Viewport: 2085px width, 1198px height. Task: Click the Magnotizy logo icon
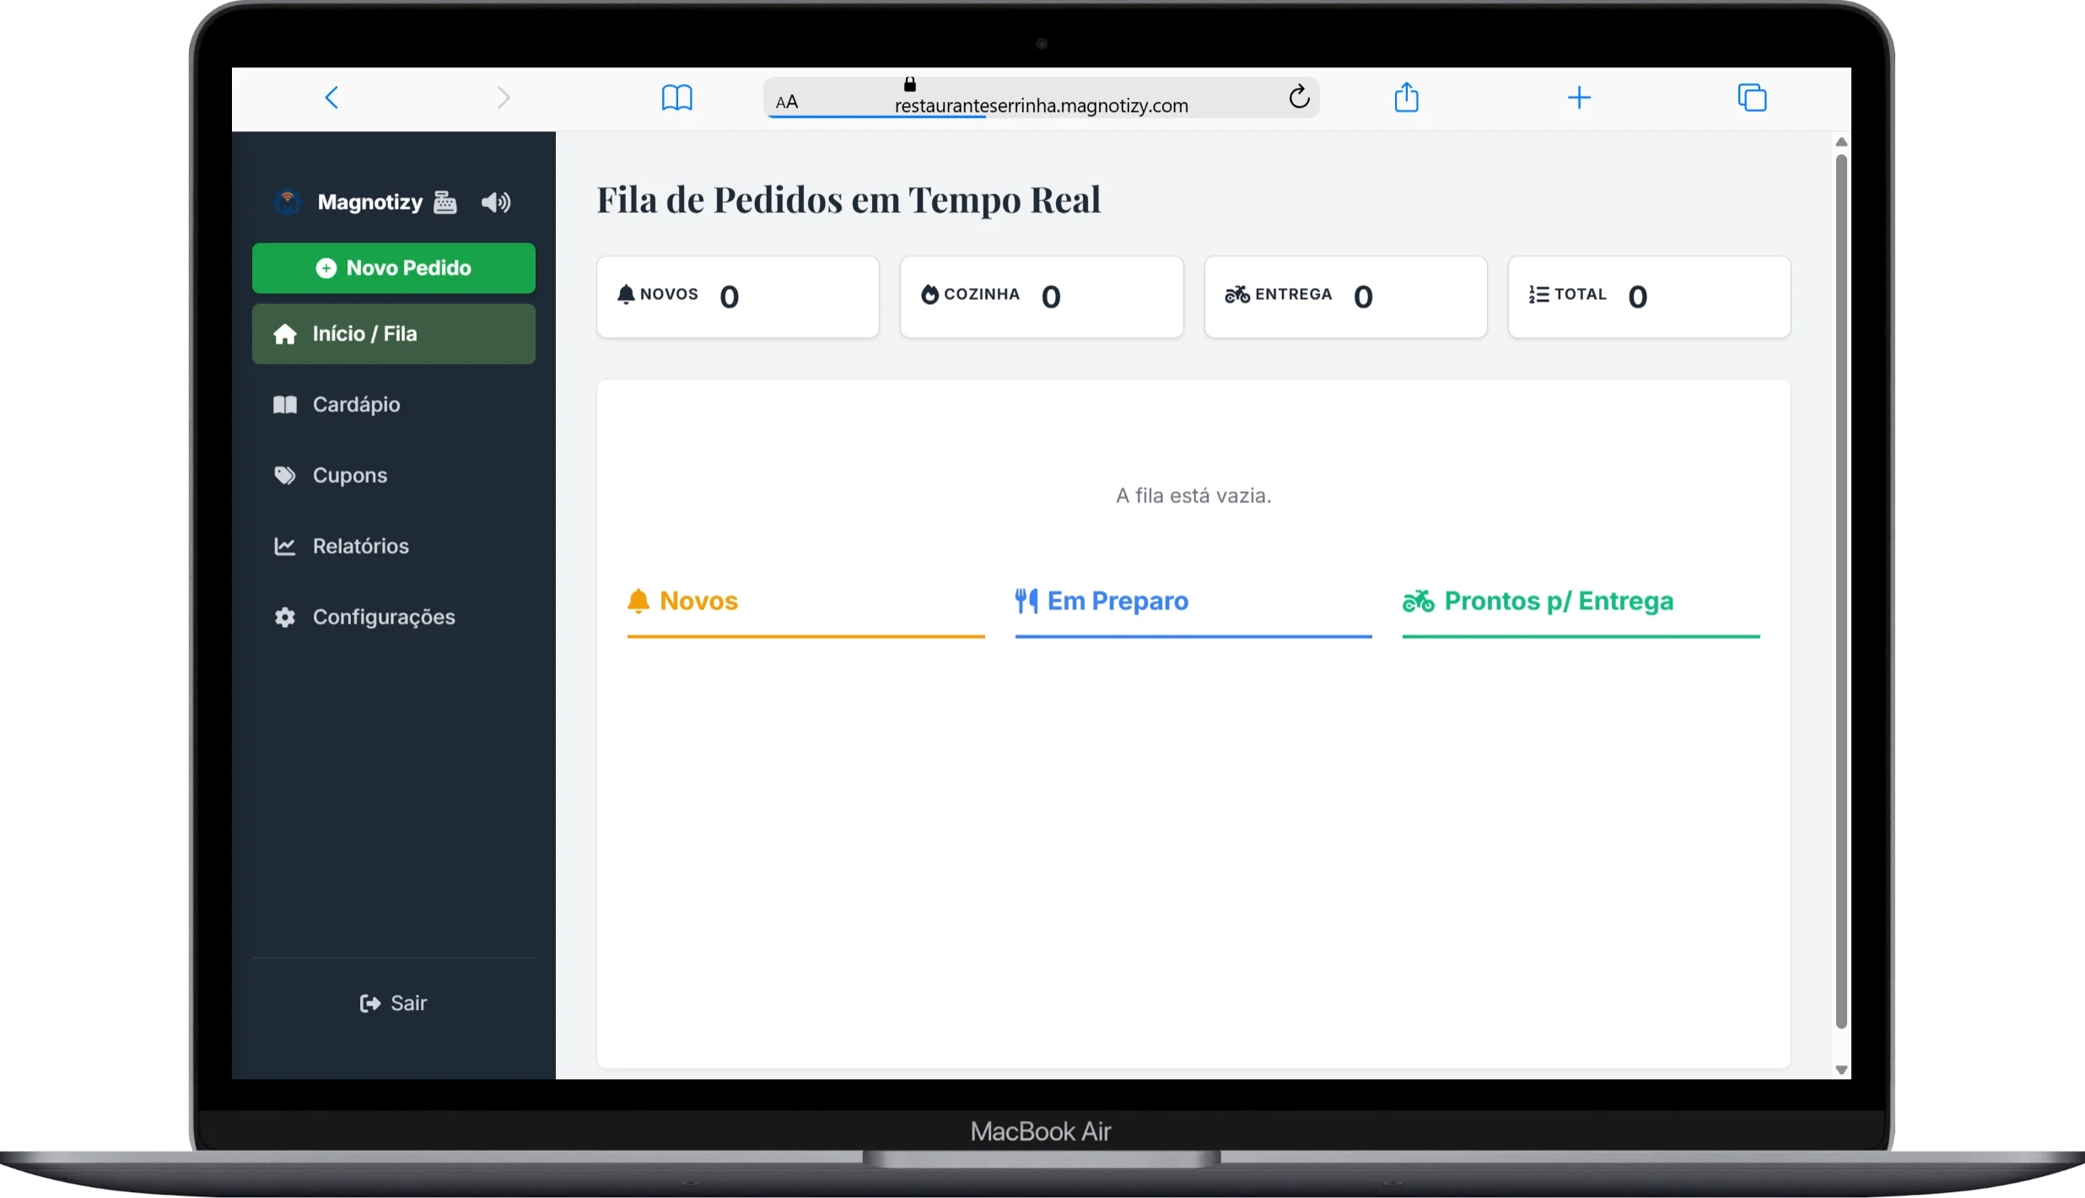tap(288, 202)
